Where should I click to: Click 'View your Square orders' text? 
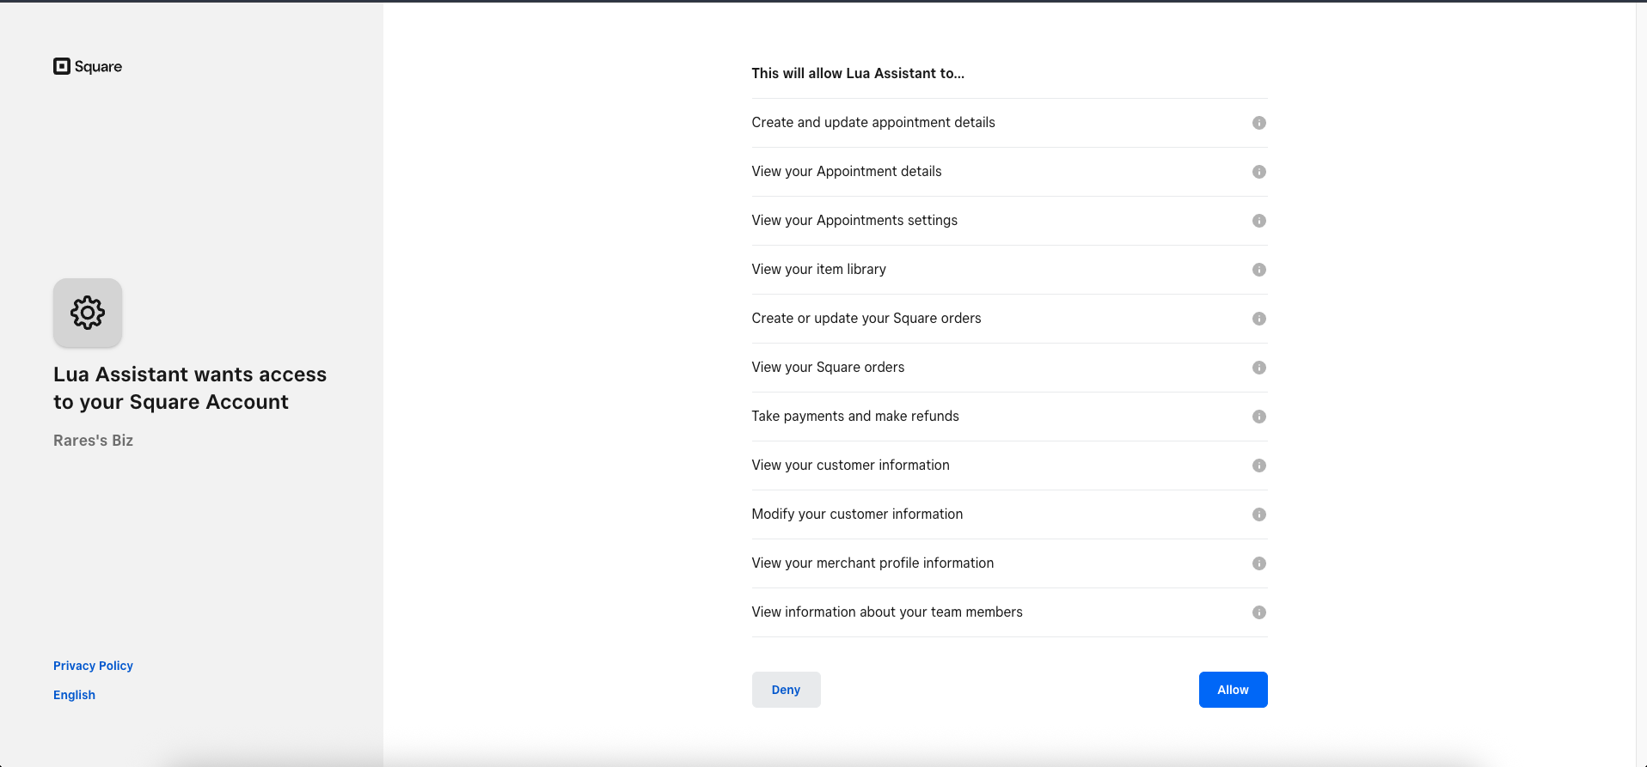(x=828, y=368)
